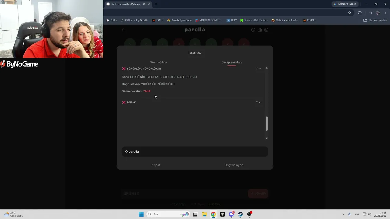Click the taskbar Ara search box

pyautogui.click(x=168, y=214)
